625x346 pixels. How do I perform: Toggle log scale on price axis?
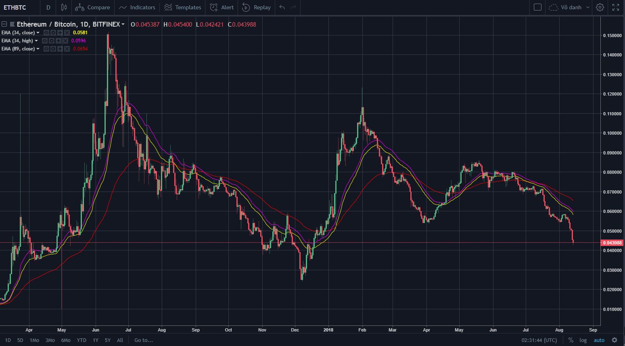click(x=583, y=340)
